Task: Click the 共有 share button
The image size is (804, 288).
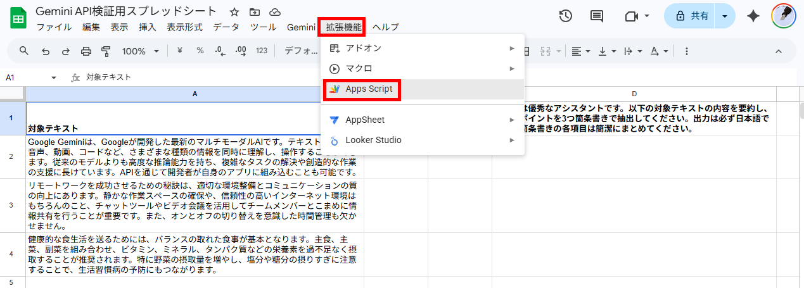Action: [x=692, y=16]
